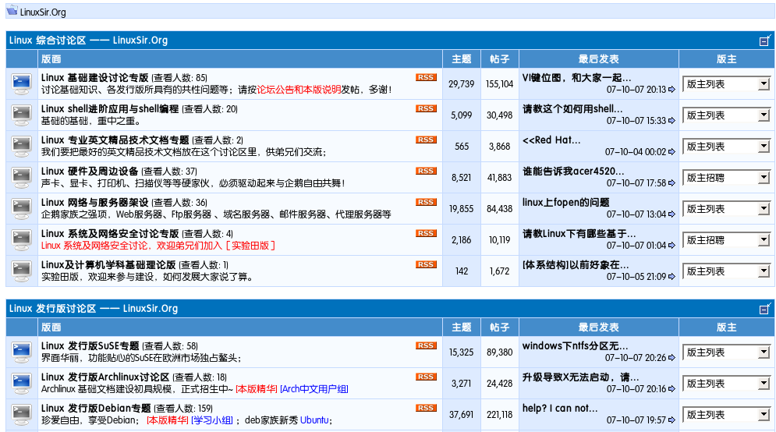The height and width of the screenshot is (432, 776).
Task: Go to last post arrow for VI键位图 thread
Action: pyautogui.click(x=671, y=90)
